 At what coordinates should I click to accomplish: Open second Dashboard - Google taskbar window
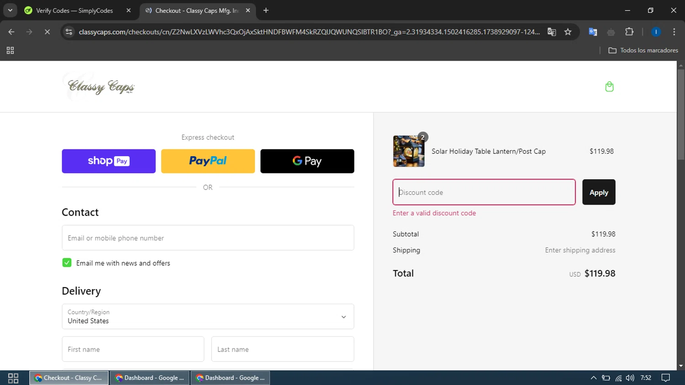(x=231, y=378)
